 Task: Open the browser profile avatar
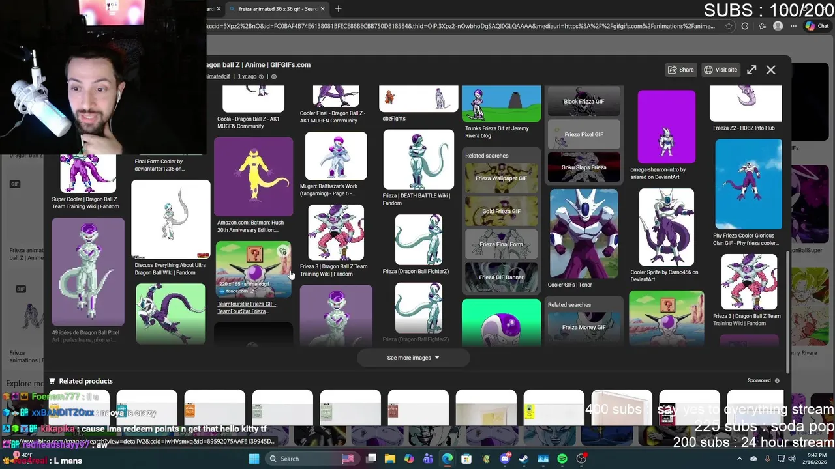[778, 26]
